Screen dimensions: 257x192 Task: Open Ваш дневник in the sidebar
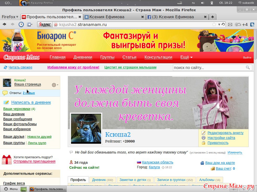14,114
